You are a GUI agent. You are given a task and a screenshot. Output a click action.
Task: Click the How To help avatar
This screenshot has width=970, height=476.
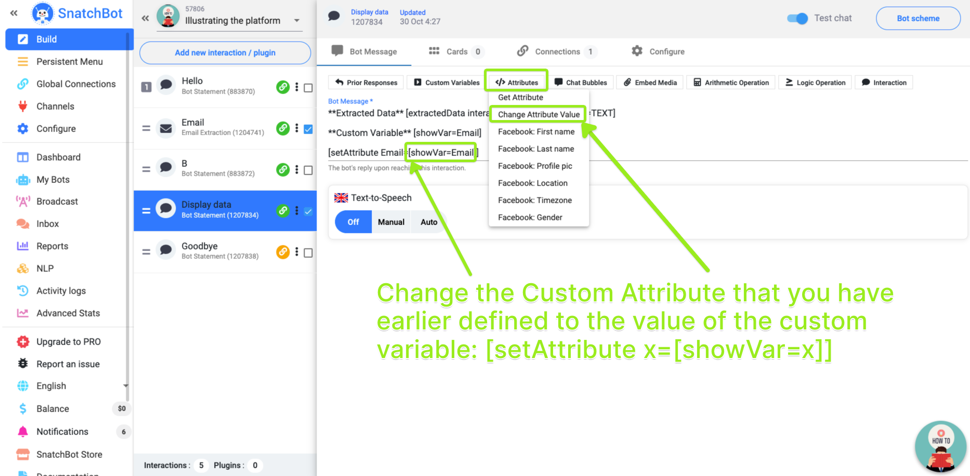(x=940, y=446)
